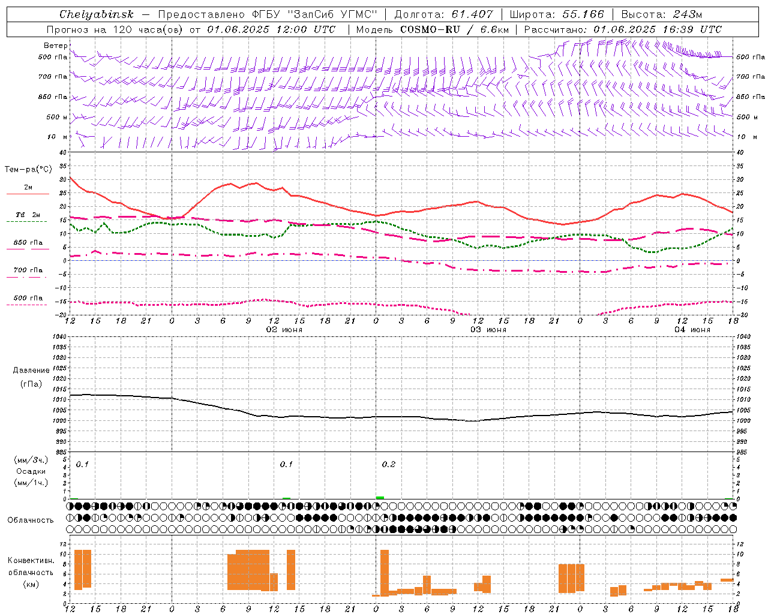Screen dimensions: 768x614
Task: Click the dashed legend line under 'Td 2м'
Action: tap(26, 222)
